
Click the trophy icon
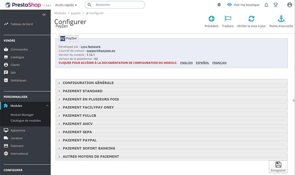(276, 5)
